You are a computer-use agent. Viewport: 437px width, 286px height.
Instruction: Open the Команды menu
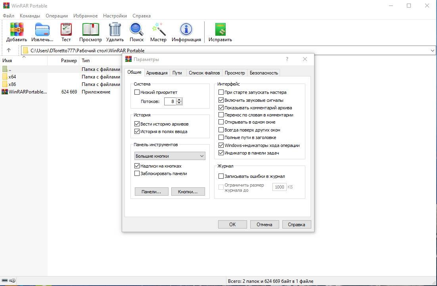click(30, 16)
